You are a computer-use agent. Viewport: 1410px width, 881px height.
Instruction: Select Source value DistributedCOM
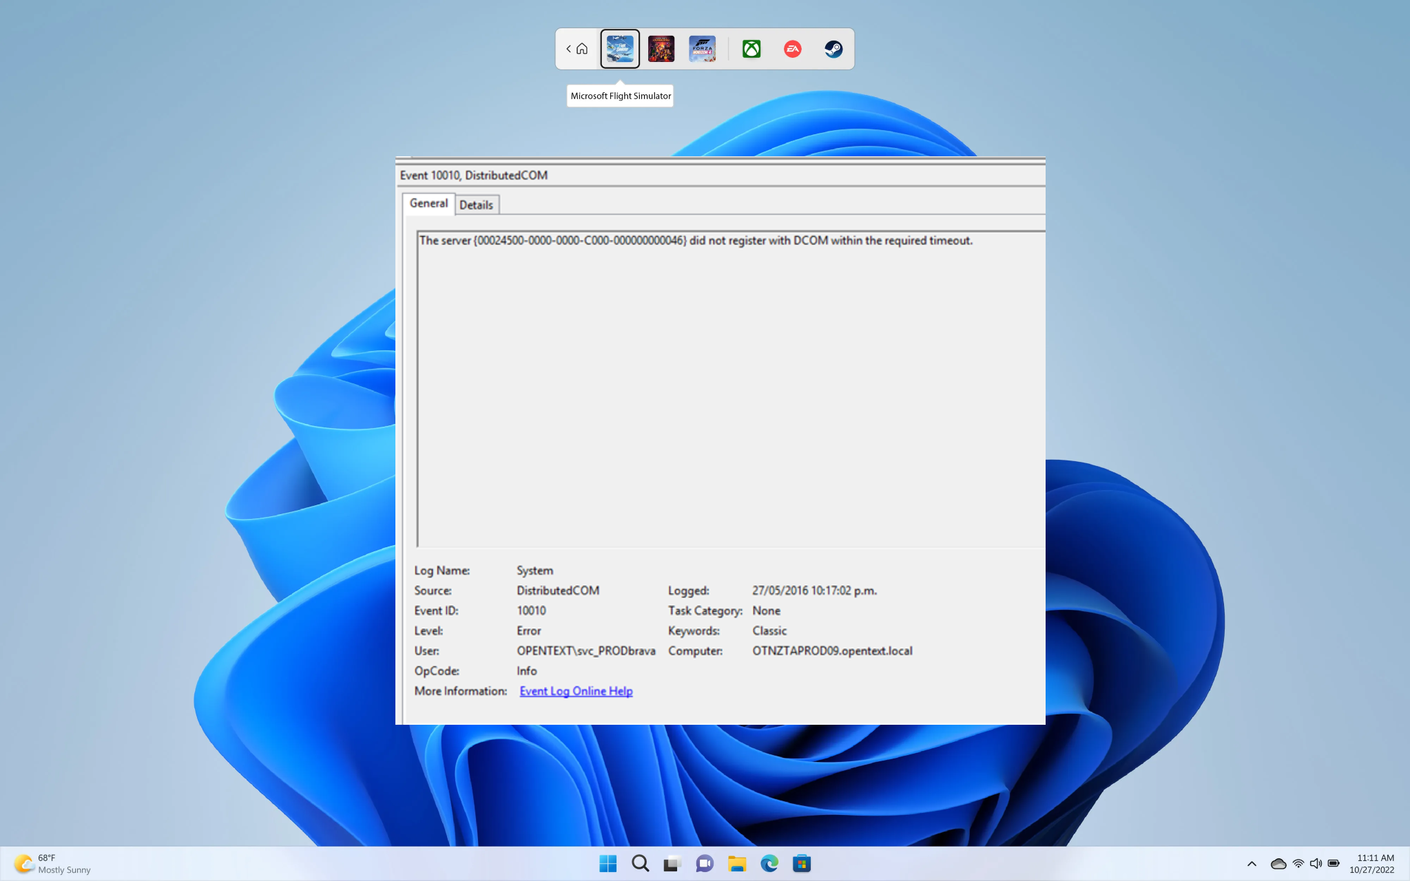click(x=558, y=591)
